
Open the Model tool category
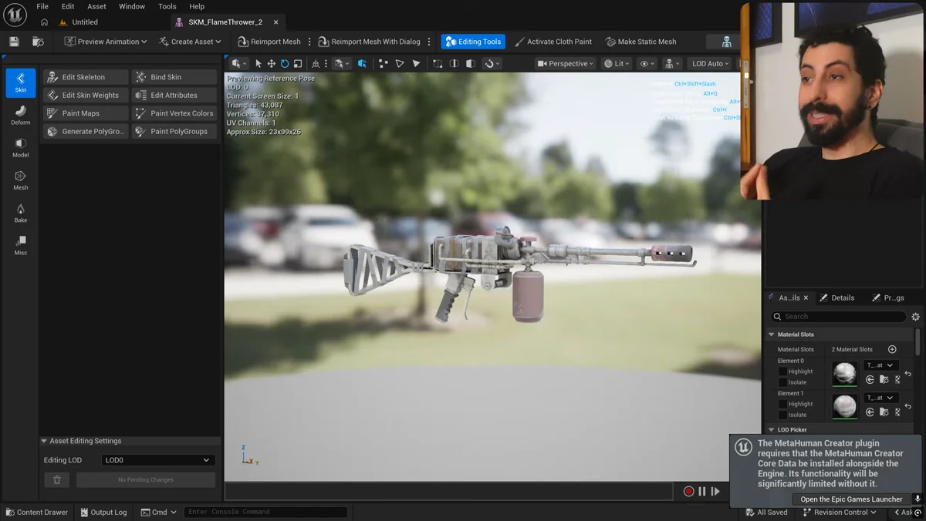[21, 148]
